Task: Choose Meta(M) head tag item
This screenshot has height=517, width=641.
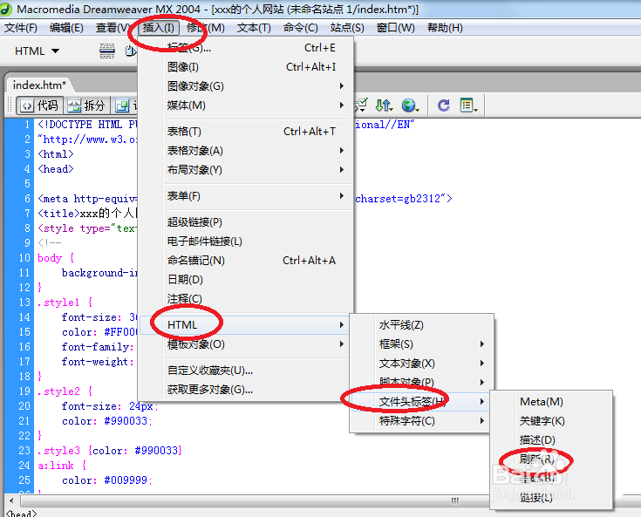Action: [x=551, y=402]
